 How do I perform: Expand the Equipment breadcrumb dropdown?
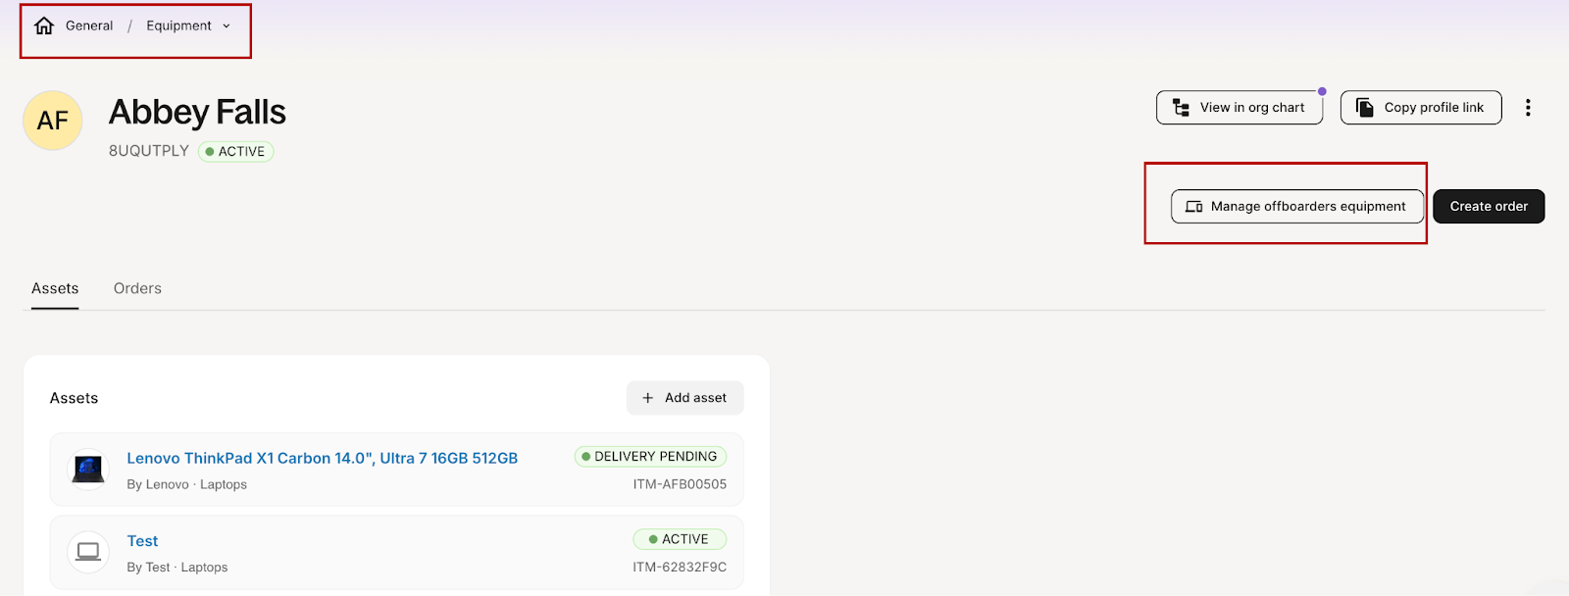pos(188,25)
